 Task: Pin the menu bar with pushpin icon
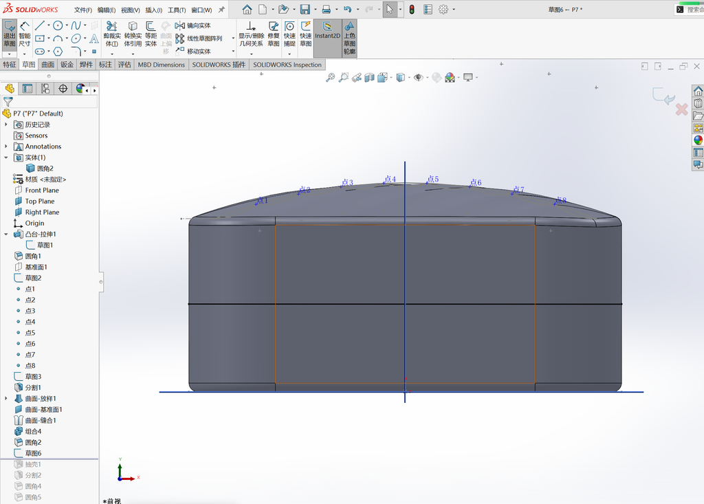coord(221,10)
